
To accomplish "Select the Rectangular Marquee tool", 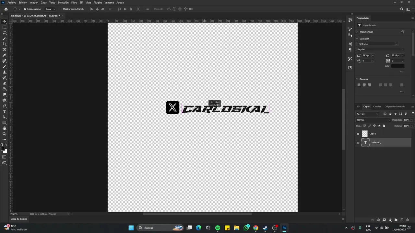I will (x=5, y=27).
